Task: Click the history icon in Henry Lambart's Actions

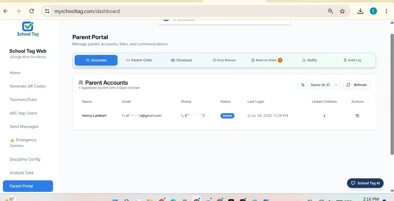Action: click(x=357, y=116)
